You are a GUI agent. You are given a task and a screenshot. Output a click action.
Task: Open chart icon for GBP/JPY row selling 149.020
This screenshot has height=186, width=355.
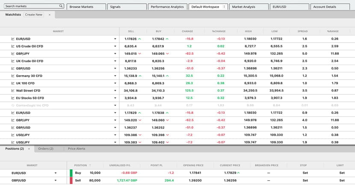click(13, 120)
